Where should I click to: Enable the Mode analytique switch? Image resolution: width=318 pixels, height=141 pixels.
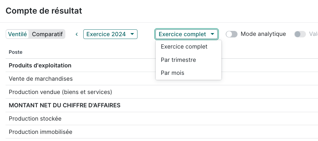point(231,34)
